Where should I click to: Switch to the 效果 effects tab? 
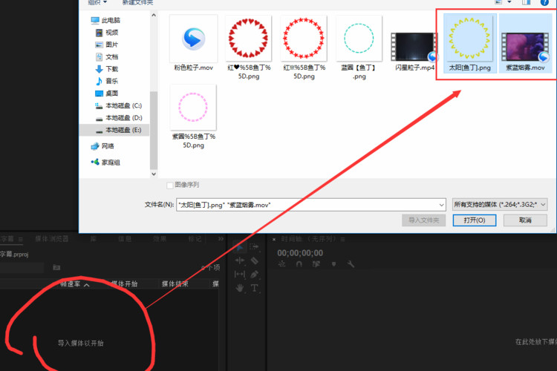coord(159,239)
